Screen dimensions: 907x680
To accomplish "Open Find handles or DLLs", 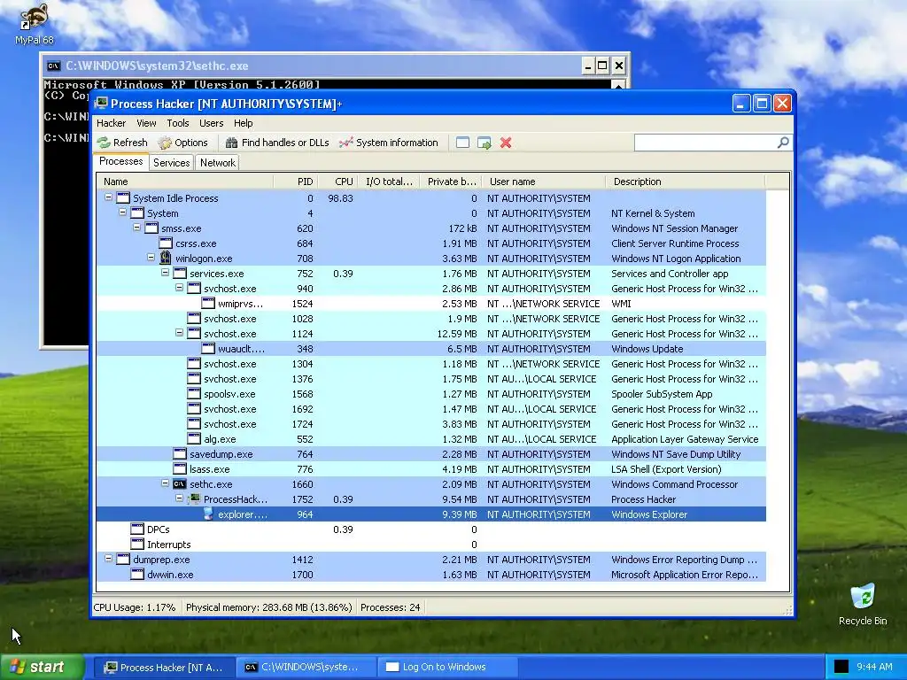I will click(277, 143).
